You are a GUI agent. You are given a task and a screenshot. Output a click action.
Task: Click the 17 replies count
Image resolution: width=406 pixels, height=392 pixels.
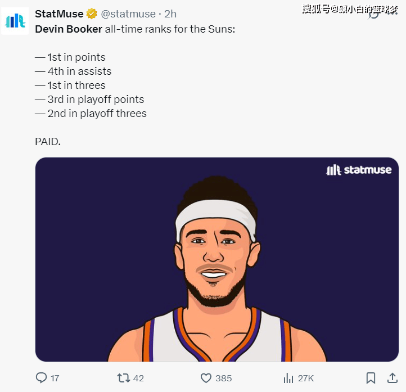55,379
